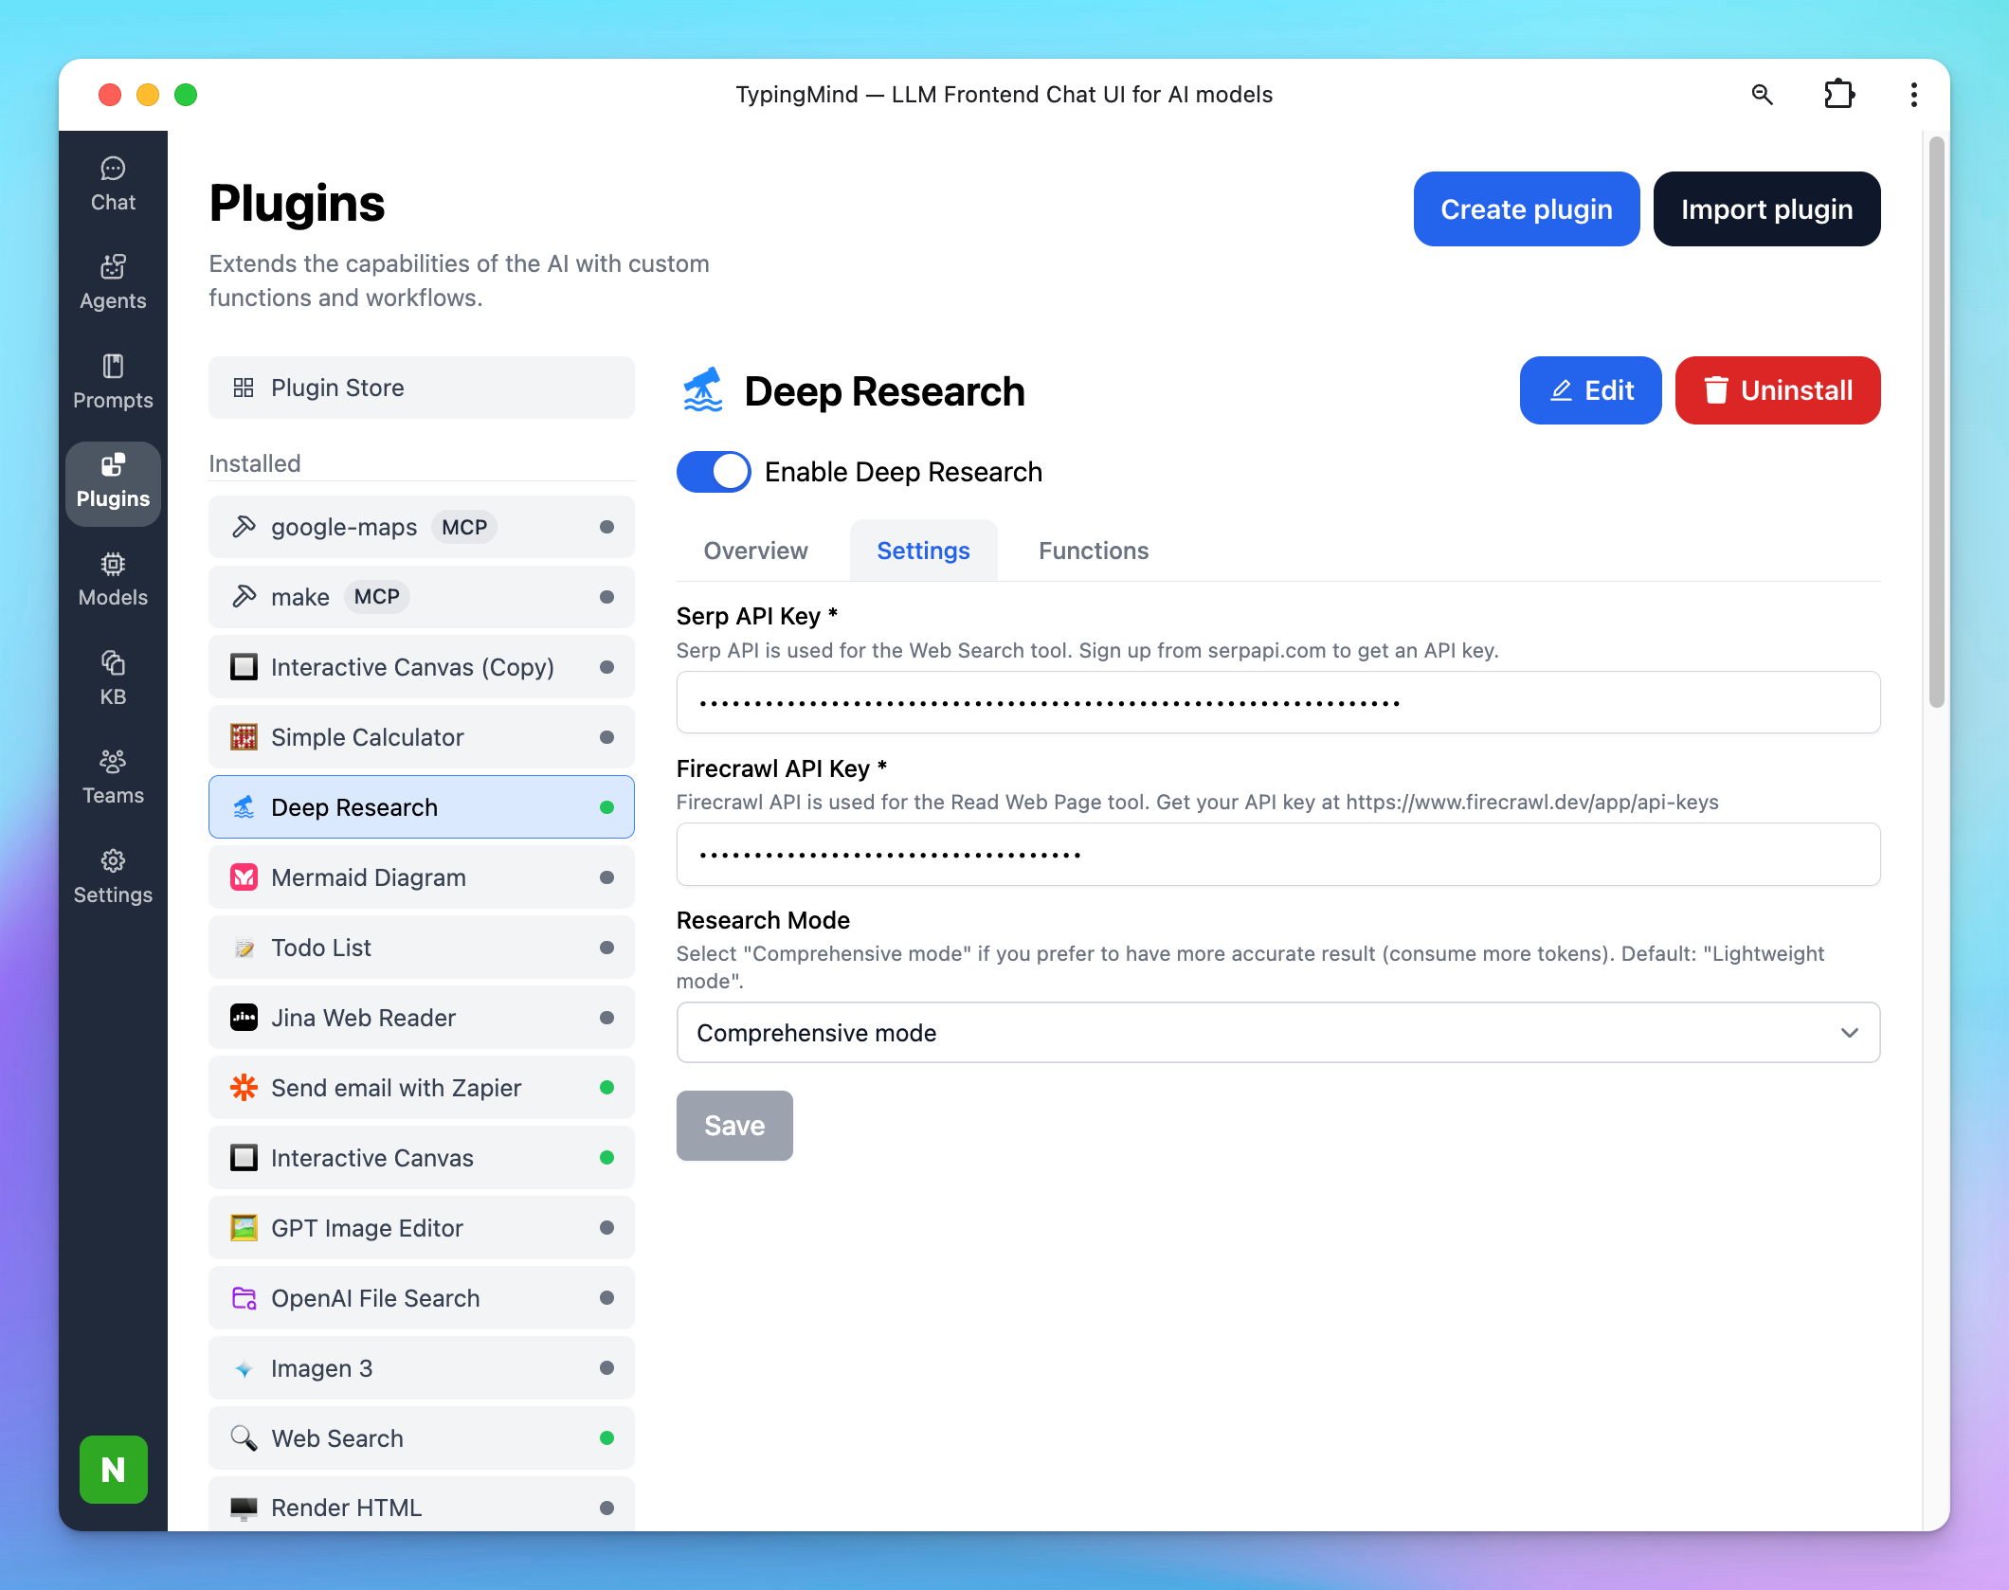The height and width of the screenshot is (1590, 2009).
Task: Switch to the Overview tab
Action: [x=755, y=551]
